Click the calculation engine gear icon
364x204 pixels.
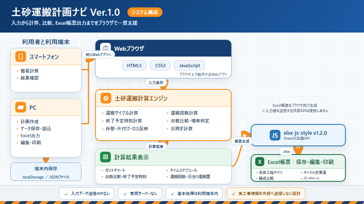tap(105, 98)
